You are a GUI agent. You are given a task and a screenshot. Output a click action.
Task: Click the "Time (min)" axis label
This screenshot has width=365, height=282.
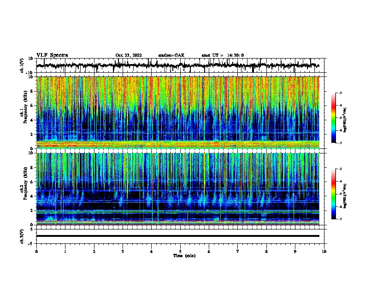184,256
